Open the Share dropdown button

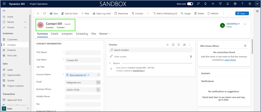click(242, 13)
